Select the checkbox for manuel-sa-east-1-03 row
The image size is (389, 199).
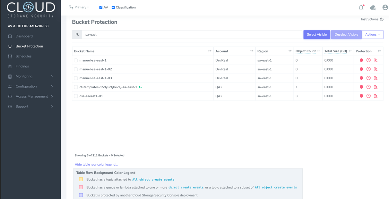[76, 78]
